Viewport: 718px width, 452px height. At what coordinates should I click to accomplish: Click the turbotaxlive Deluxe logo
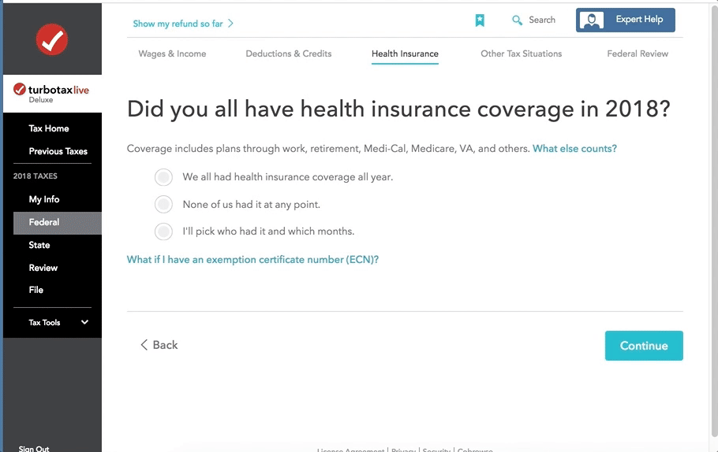pyautogui.click(x=52, y=93)
